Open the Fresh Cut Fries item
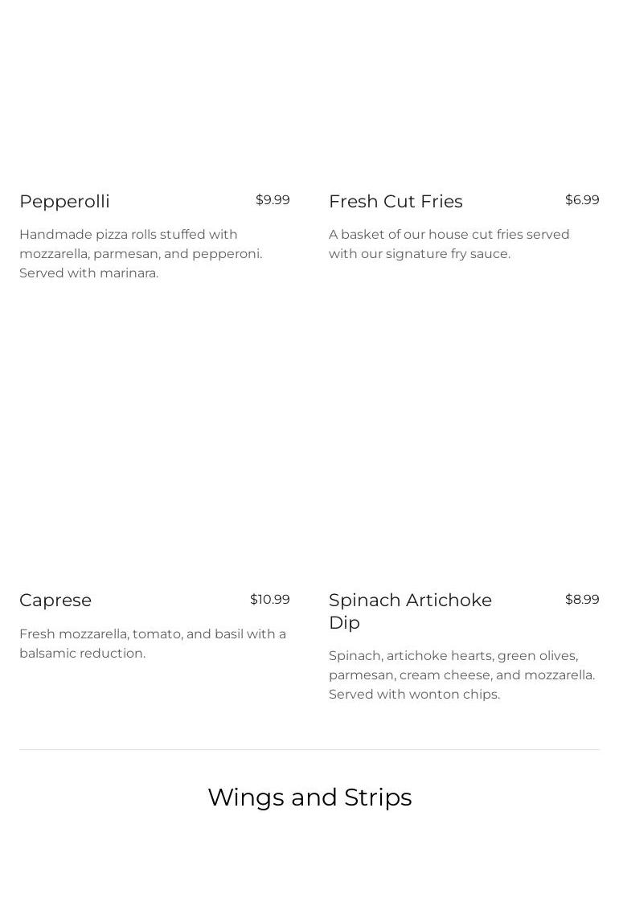The width and height of the screenshot is (619, 898). click(x=396, y=201)
